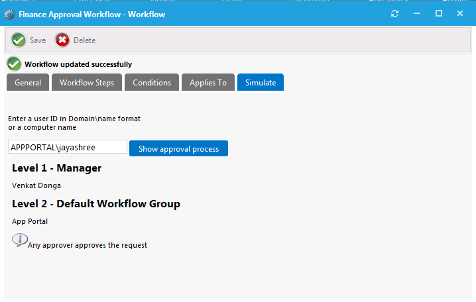
Task: Select the Simulate tab
Action: tap(261, 83)
